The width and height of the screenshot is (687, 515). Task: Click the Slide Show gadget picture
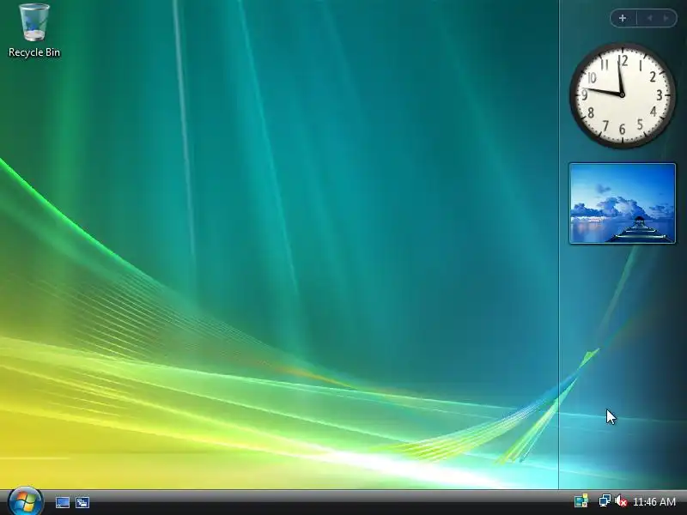click(622, 203)
